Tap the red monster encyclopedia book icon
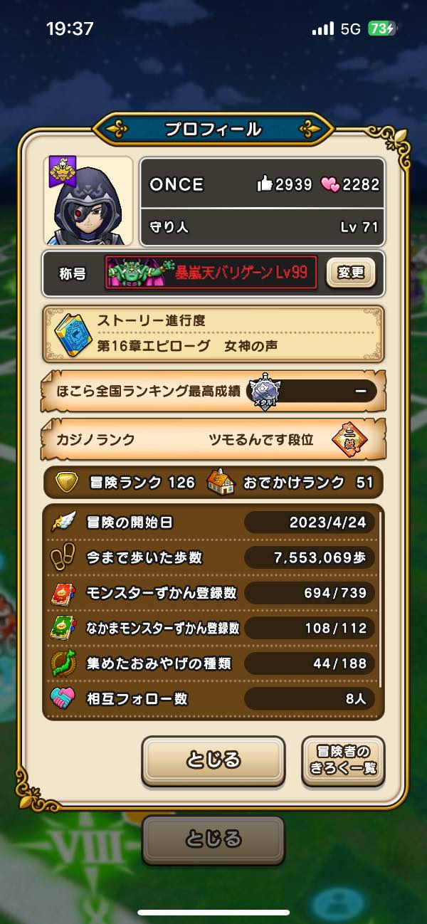This screenshot has width=427, height=924. click(63, 593)
